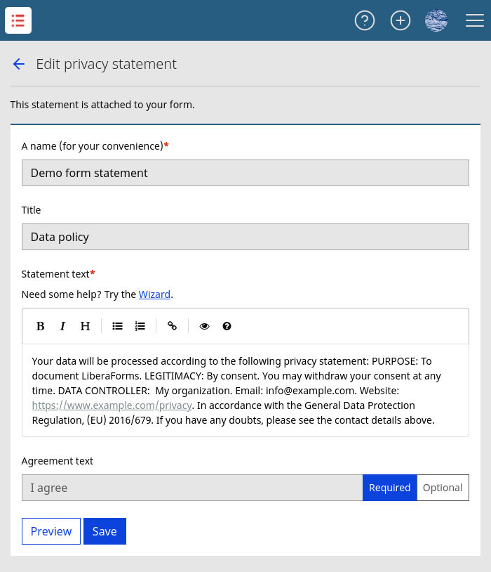Click the Save button

[105, 531]
